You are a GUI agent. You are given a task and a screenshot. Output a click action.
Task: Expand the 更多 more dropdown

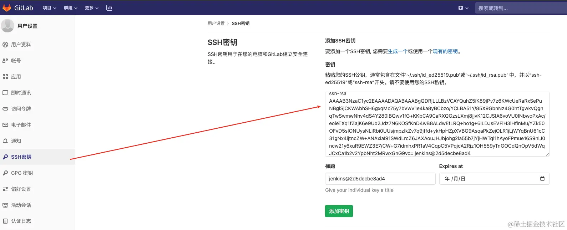tap(92, 8)
